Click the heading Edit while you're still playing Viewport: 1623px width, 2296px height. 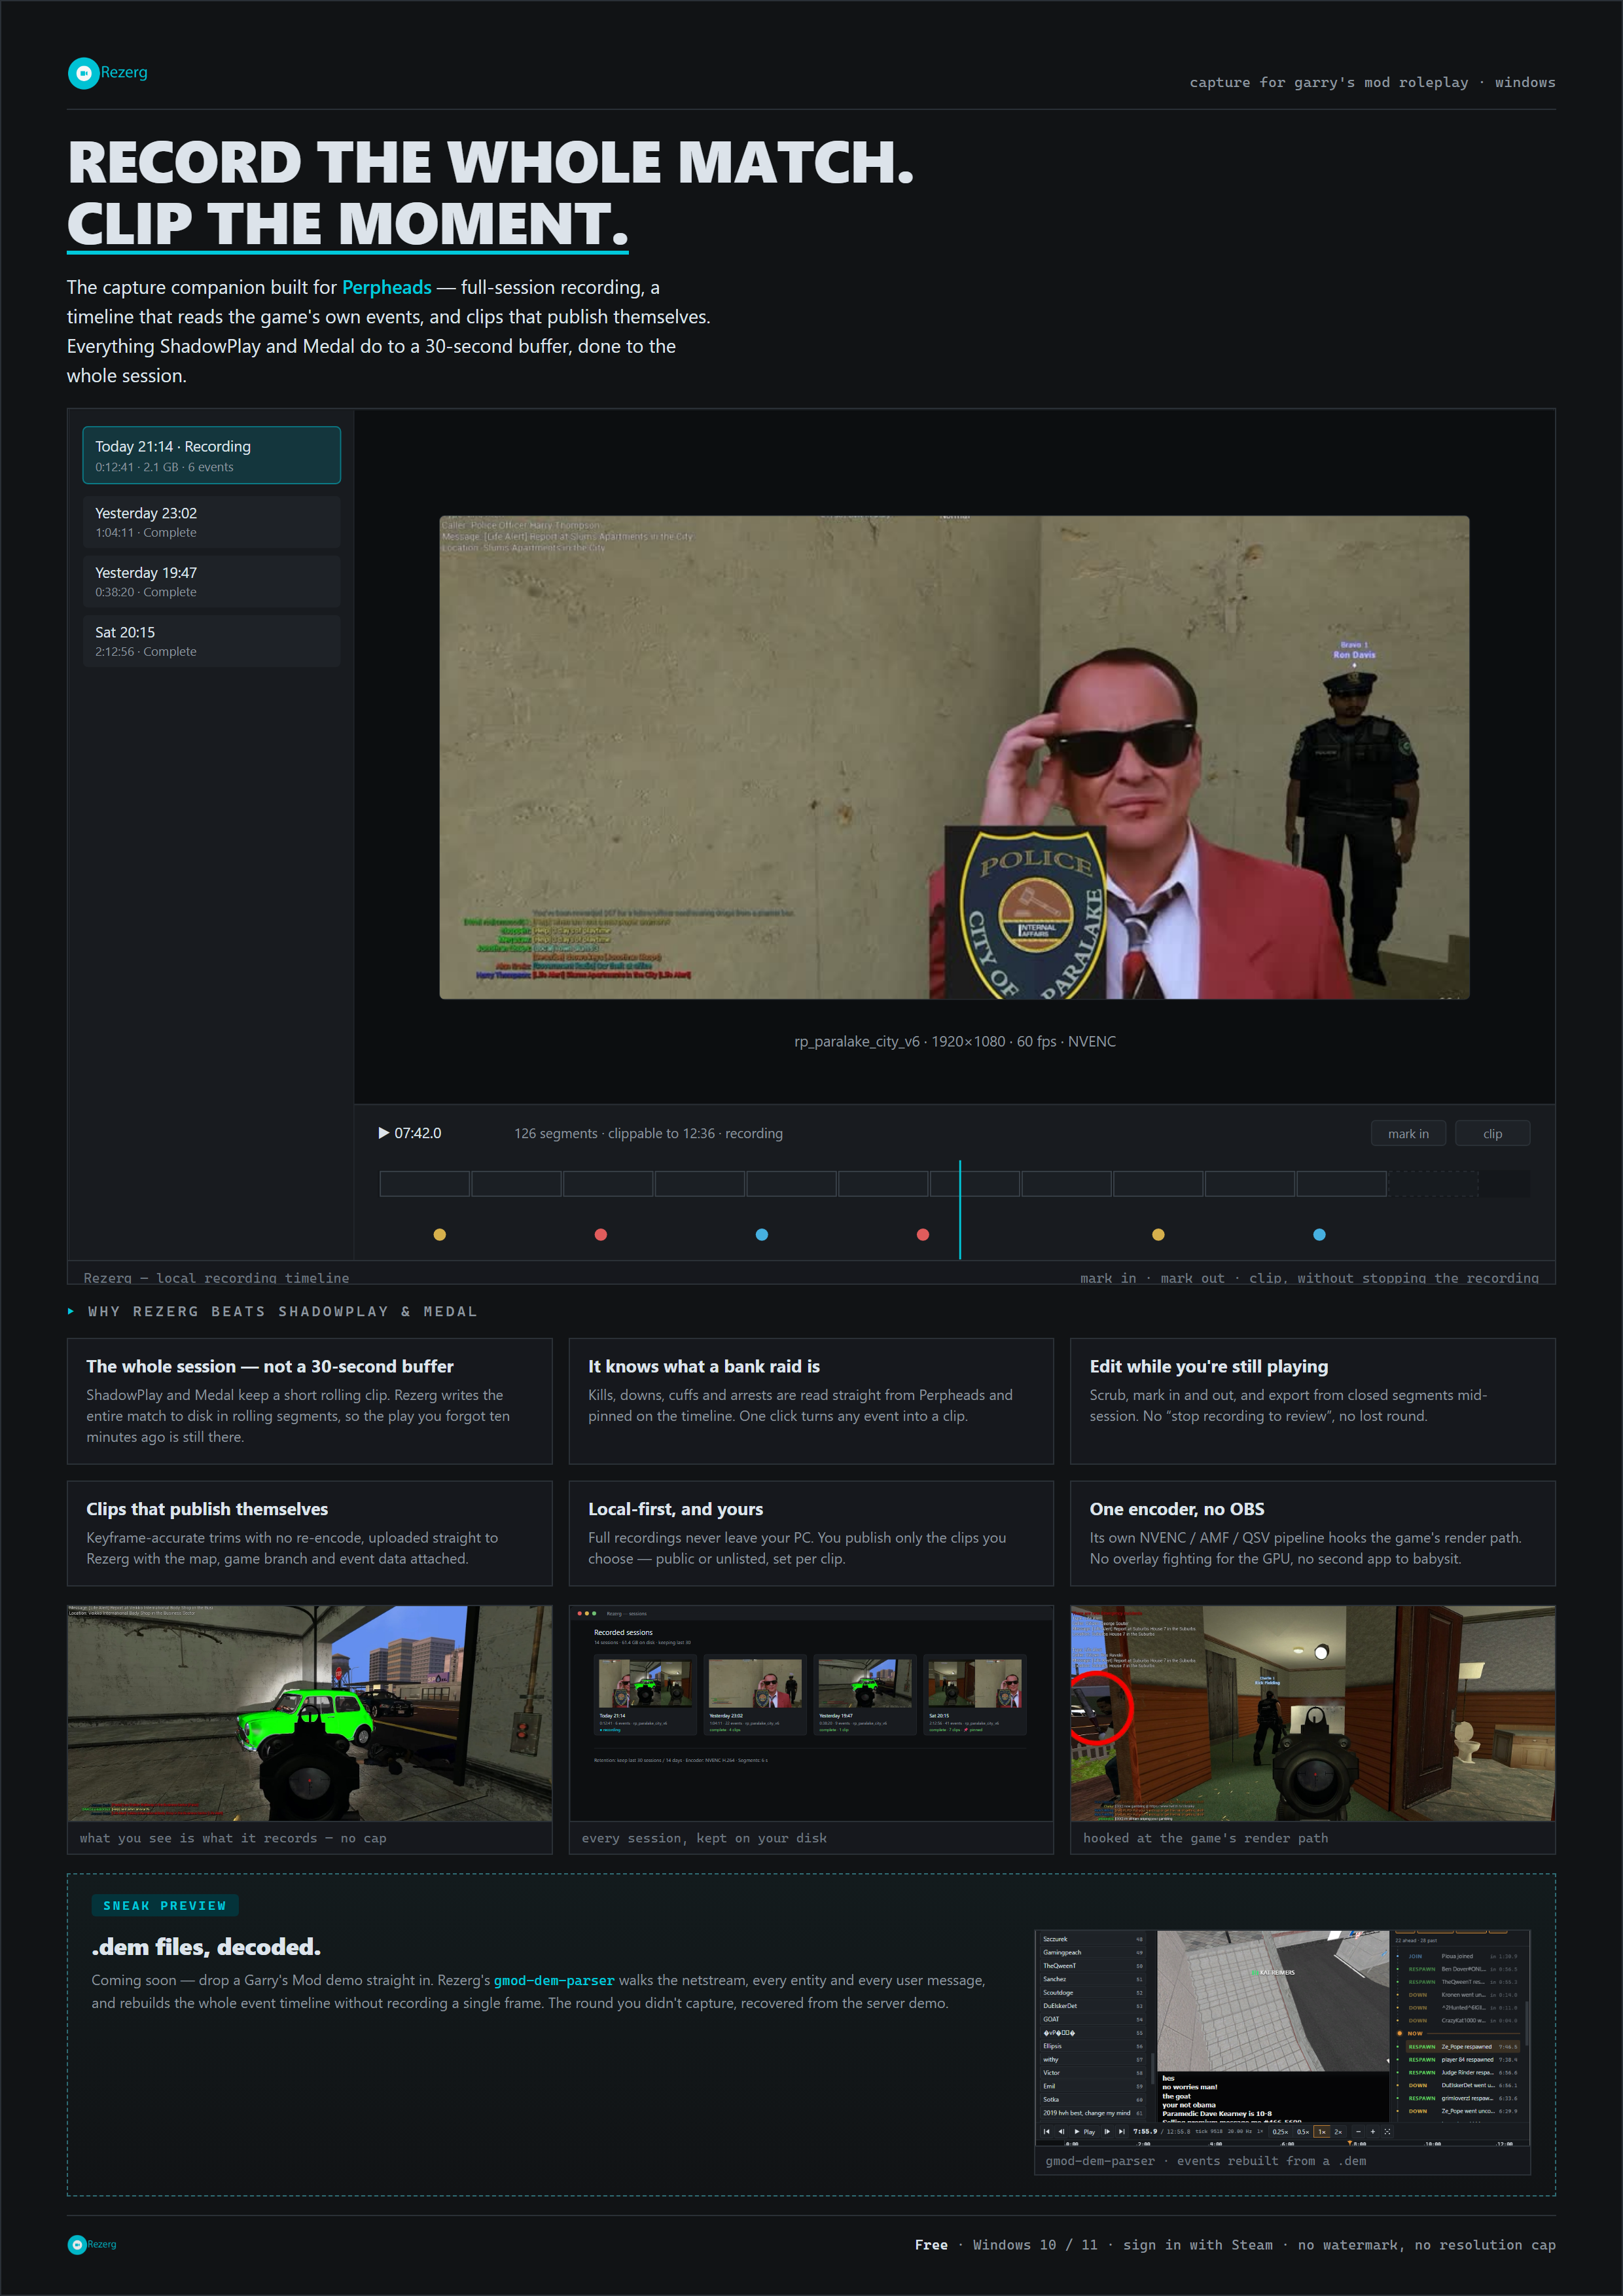click(x=1209, y=1366)
